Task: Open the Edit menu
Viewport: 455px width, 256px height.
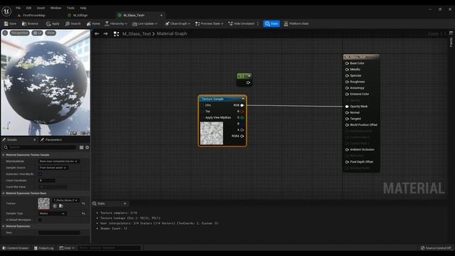Action: 28,8
